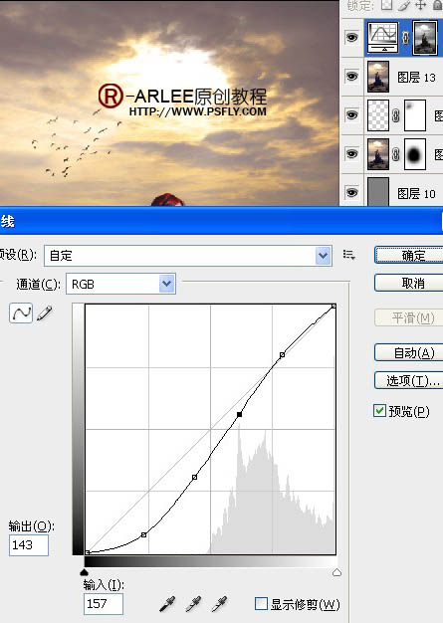Pick the black point eyedropper
The image size is (443, 623).
[x=167, y=603]
